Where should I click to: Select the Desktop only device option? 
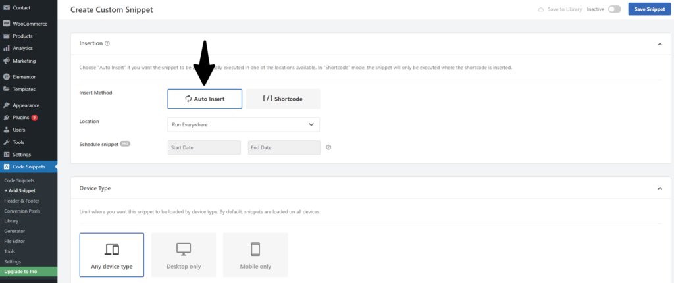pos(184,255)
